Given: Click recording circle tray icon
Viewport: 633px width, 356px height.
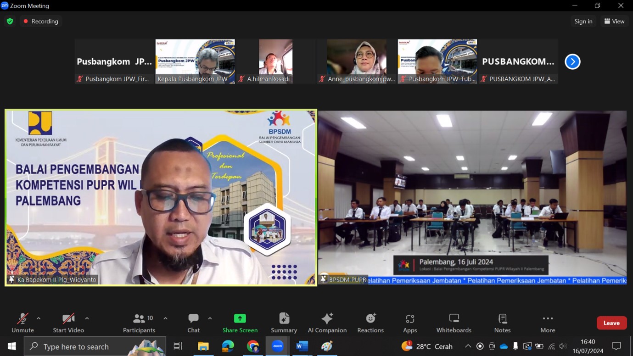Looking at the screenshot, I should point(480,346).
